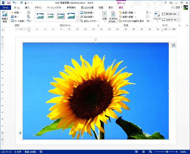Collapse the ribbon with the arrow

point(187,25)
